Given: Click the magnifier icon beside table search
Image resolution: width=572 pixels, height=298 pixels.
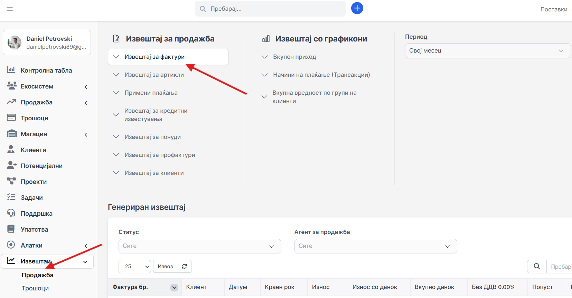Looking at the screenshot, I should 536,267.
